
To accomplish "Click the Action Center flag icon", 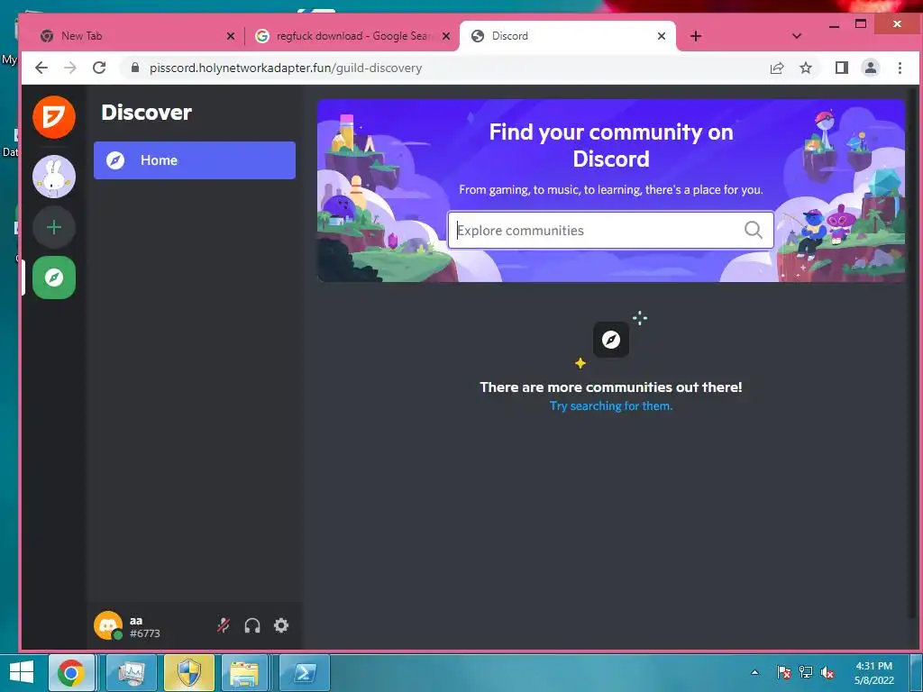I will [x=783, y=672].
